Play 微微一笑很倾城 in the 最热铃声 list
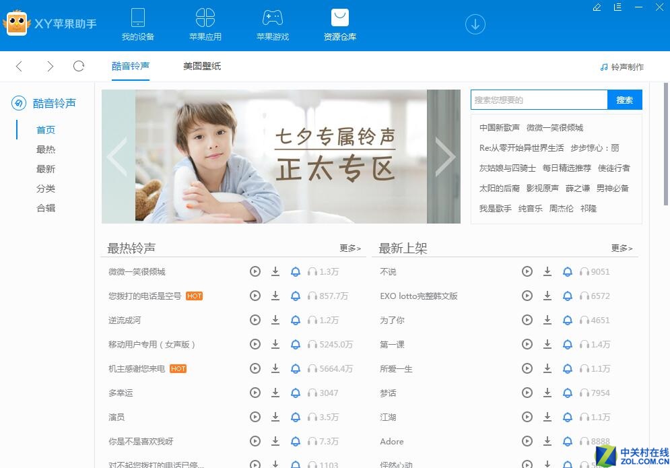This screenshot has height=468, width=670. tap(255, 271)
